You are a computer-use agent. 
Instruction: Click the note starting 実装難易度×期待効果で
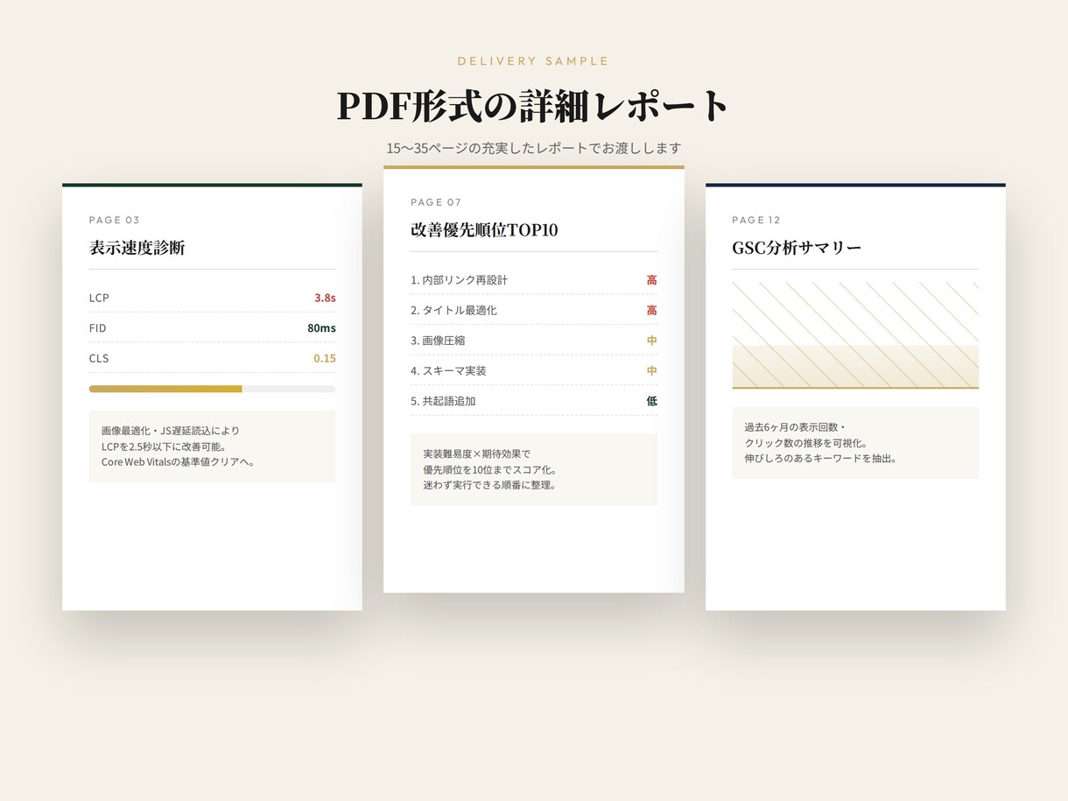click(534, 469)
